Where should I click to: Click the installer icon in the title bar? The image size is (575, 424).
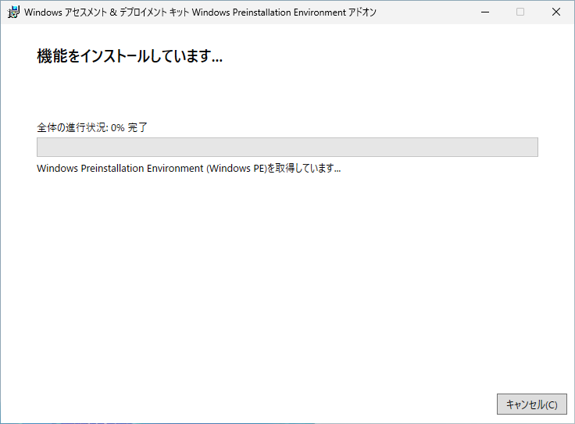coord(13,12)
